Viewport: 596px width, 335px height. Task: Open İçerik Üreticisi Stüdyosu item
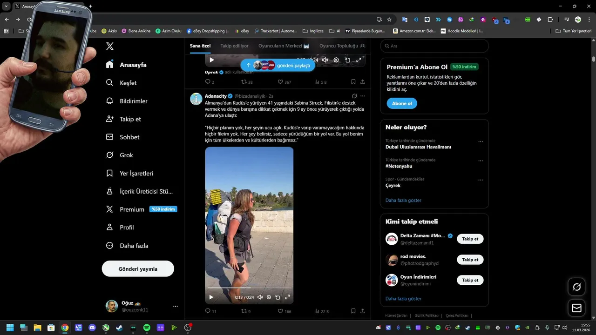click(139, 191)
